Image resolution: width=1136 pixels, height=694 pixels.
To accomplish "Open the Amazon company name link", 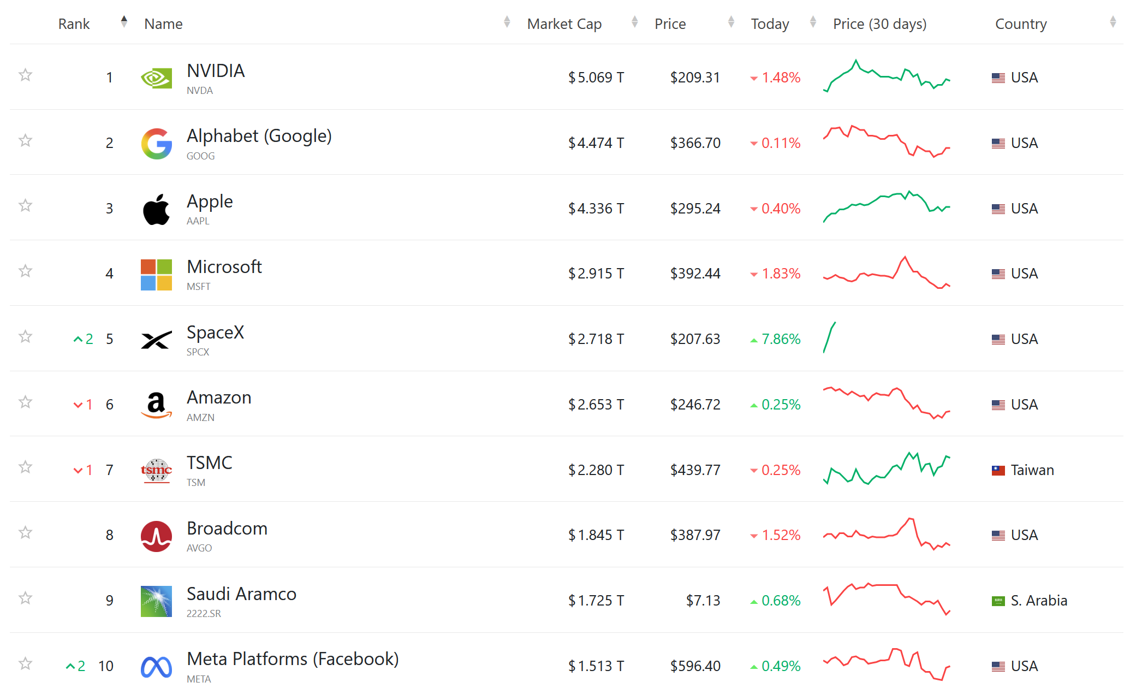I will click(x=219, y=398).
